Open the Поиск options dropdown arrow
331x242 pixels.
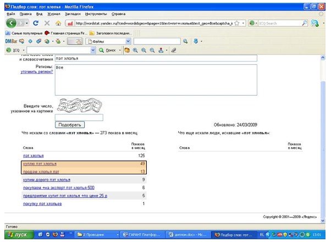120,50
